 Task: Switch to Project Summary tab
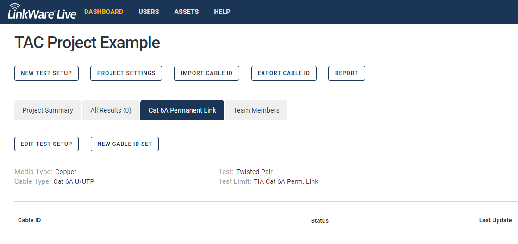(x=48, y=111)
